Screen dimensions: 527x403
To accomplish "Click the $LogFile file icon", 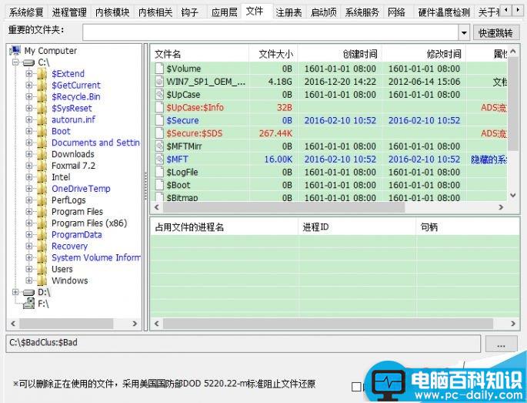I will 159,172.
